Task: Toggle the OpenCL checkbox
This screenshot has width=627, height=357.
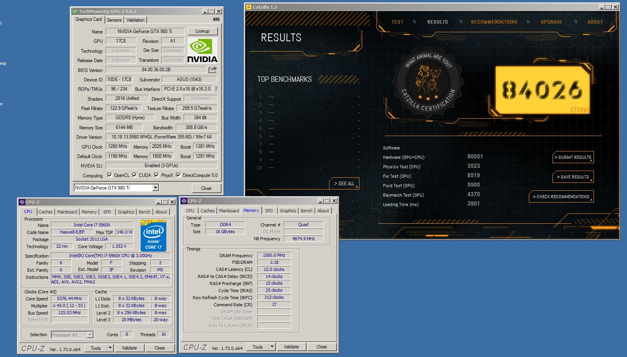Action: [110, 175]
